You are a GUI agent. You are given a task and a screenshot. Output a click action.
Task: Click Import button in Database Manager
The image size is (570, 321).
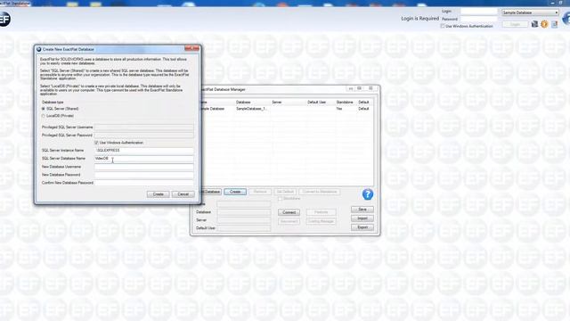(x=362, y=218)
